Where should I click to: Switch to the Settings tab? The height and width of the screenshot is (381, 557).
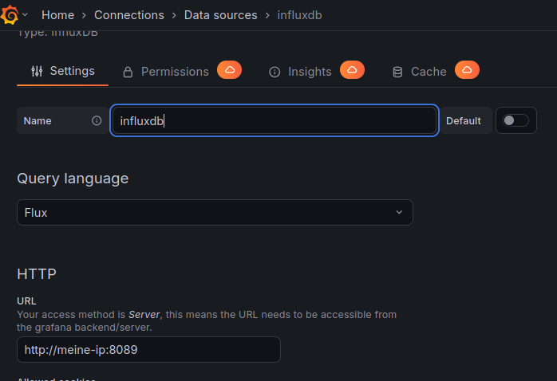(x=62, y=72)
